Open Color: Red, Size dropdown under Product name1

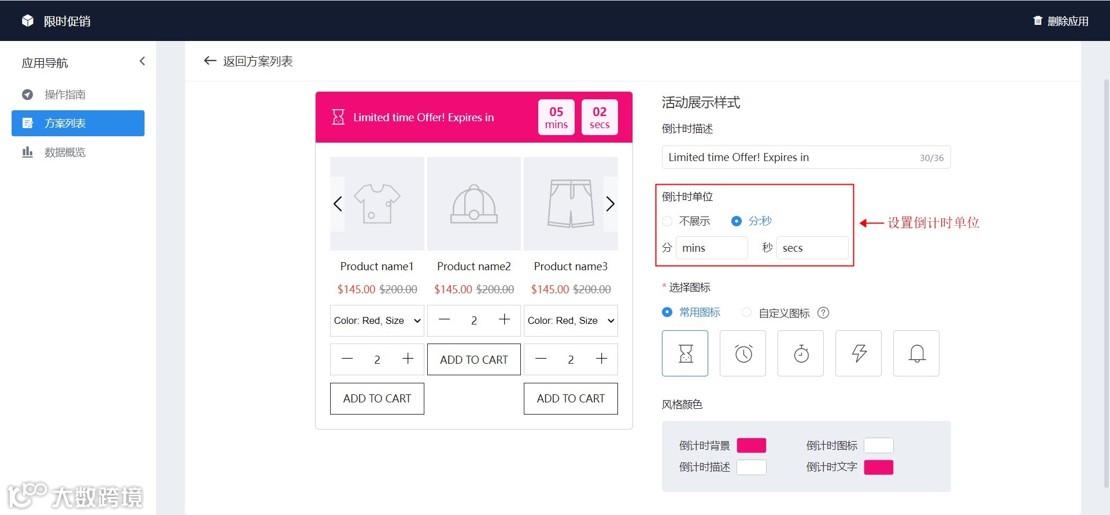click(377, 320)
